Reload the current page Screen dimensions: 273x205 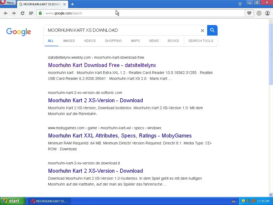pos(22,13)
